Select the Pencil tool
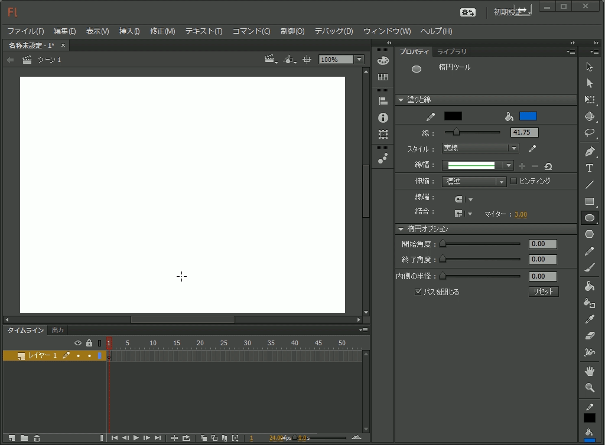 589,251
